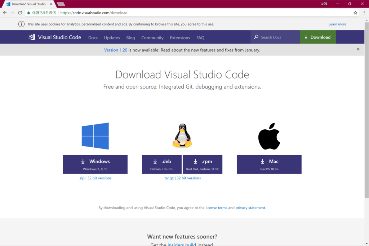Open a new browser tab
The height and width of the screenshot is (246, 369).
(61, 4)
